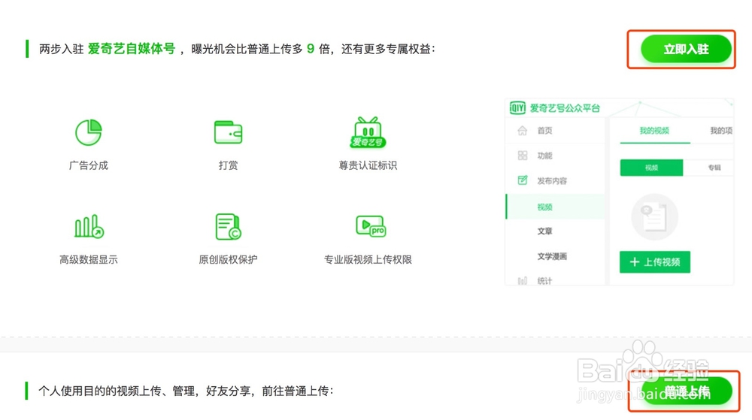
Task: Click the empty document placeholder circle
Action: tap(655, 217)
